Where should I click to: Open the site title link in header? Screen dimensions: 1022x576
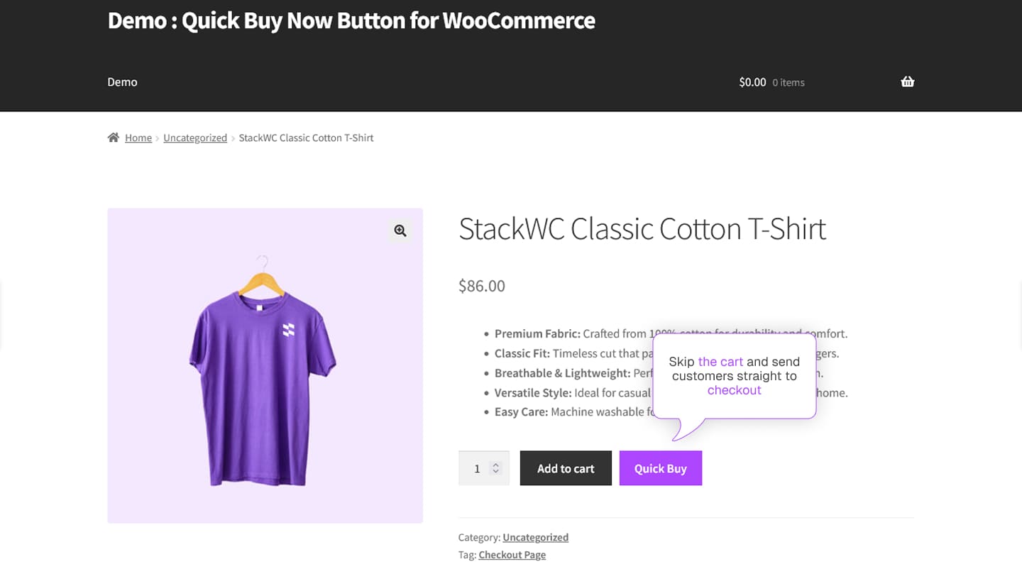[351, 21]
